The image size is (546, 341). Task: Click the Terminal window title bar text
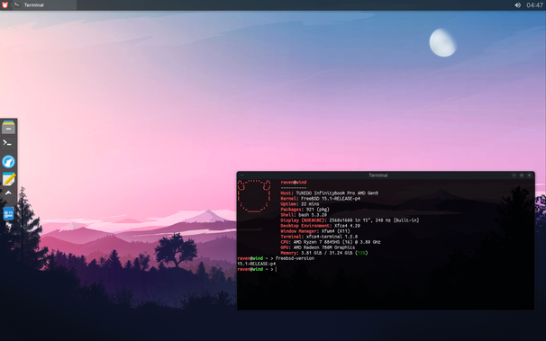378,175
